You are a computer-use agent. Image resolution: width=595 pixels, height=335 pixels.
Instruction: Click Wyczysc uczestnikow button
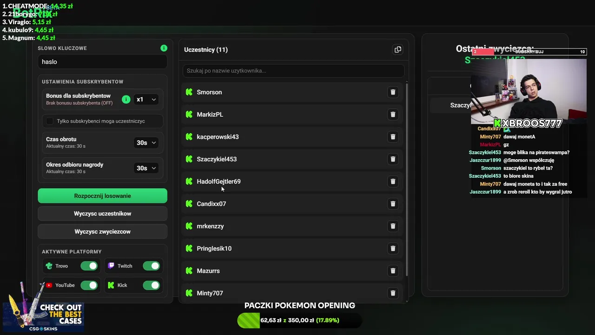pos(102,214)
